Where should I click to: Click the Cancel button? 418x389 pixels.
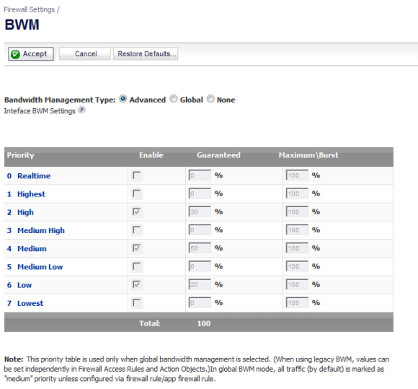coord(85,54)
